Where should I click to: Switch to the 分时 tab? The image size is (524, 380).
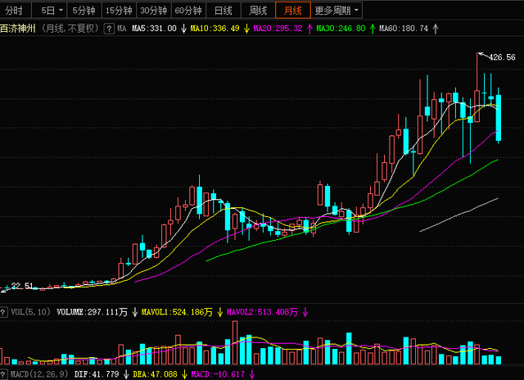coord(14,11)
